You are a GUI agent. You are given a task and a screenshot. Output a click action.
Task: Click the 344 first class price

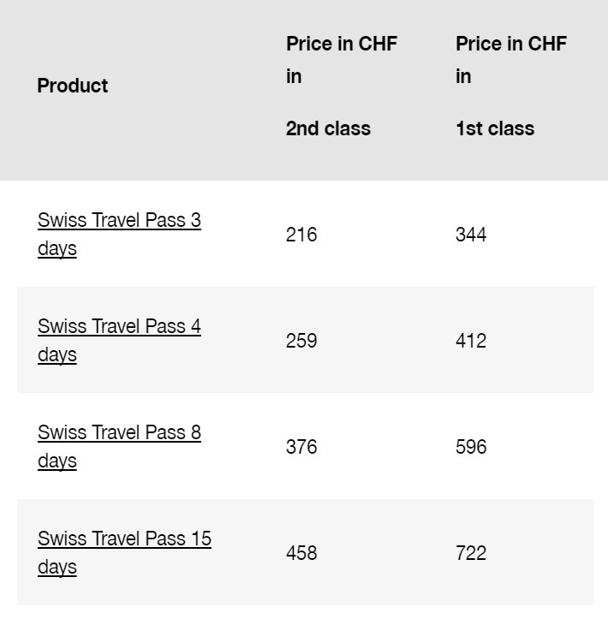pyautogui.click(x=471, y=235)
